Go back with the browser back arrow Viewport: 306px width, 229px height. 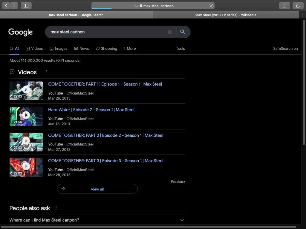click(6, 6)
